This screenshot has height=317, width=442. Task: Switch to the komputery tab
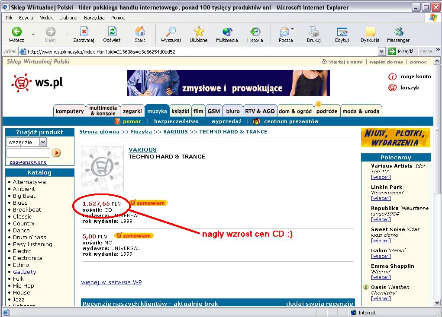(70, 111)
